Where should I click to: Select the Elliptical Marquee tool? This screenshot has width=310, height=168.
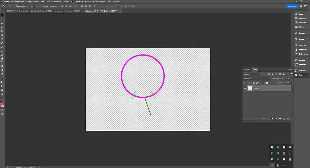pyautogui.click(x=2, y=19)
